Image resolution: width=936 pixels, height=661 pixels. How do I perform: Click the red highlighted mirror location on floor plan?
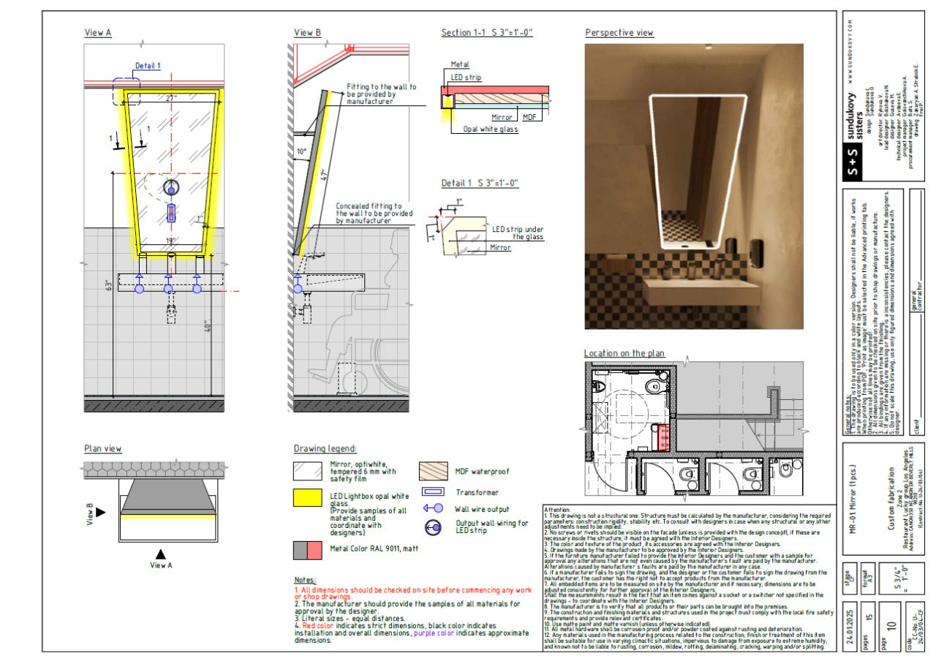point(665,437)
